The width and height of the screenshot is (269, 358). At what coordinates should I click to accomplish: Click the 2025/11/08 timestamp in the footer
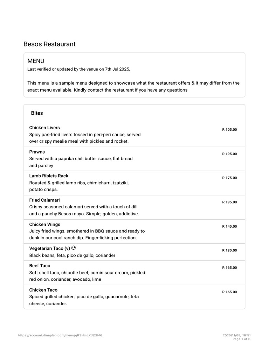236,335
